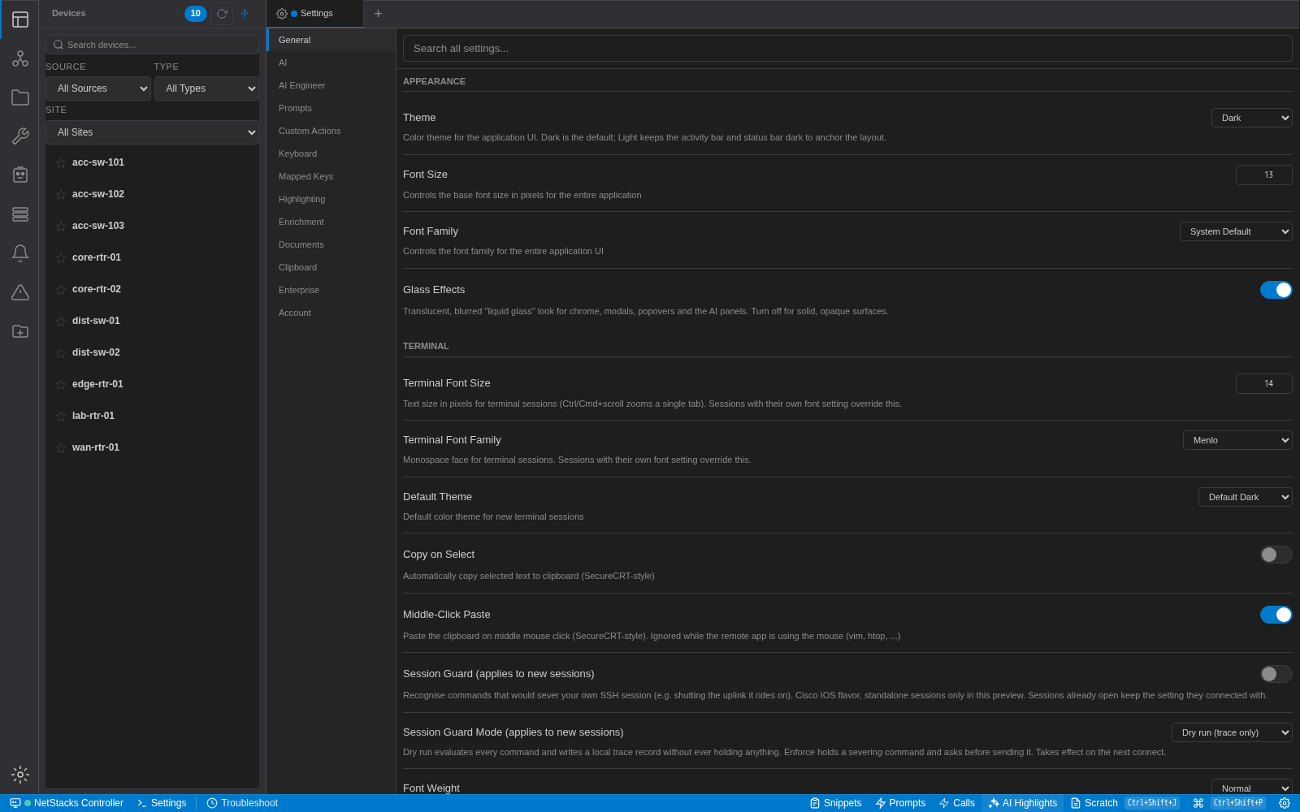Open the bell notifications icon

click(x=20, y=253)
